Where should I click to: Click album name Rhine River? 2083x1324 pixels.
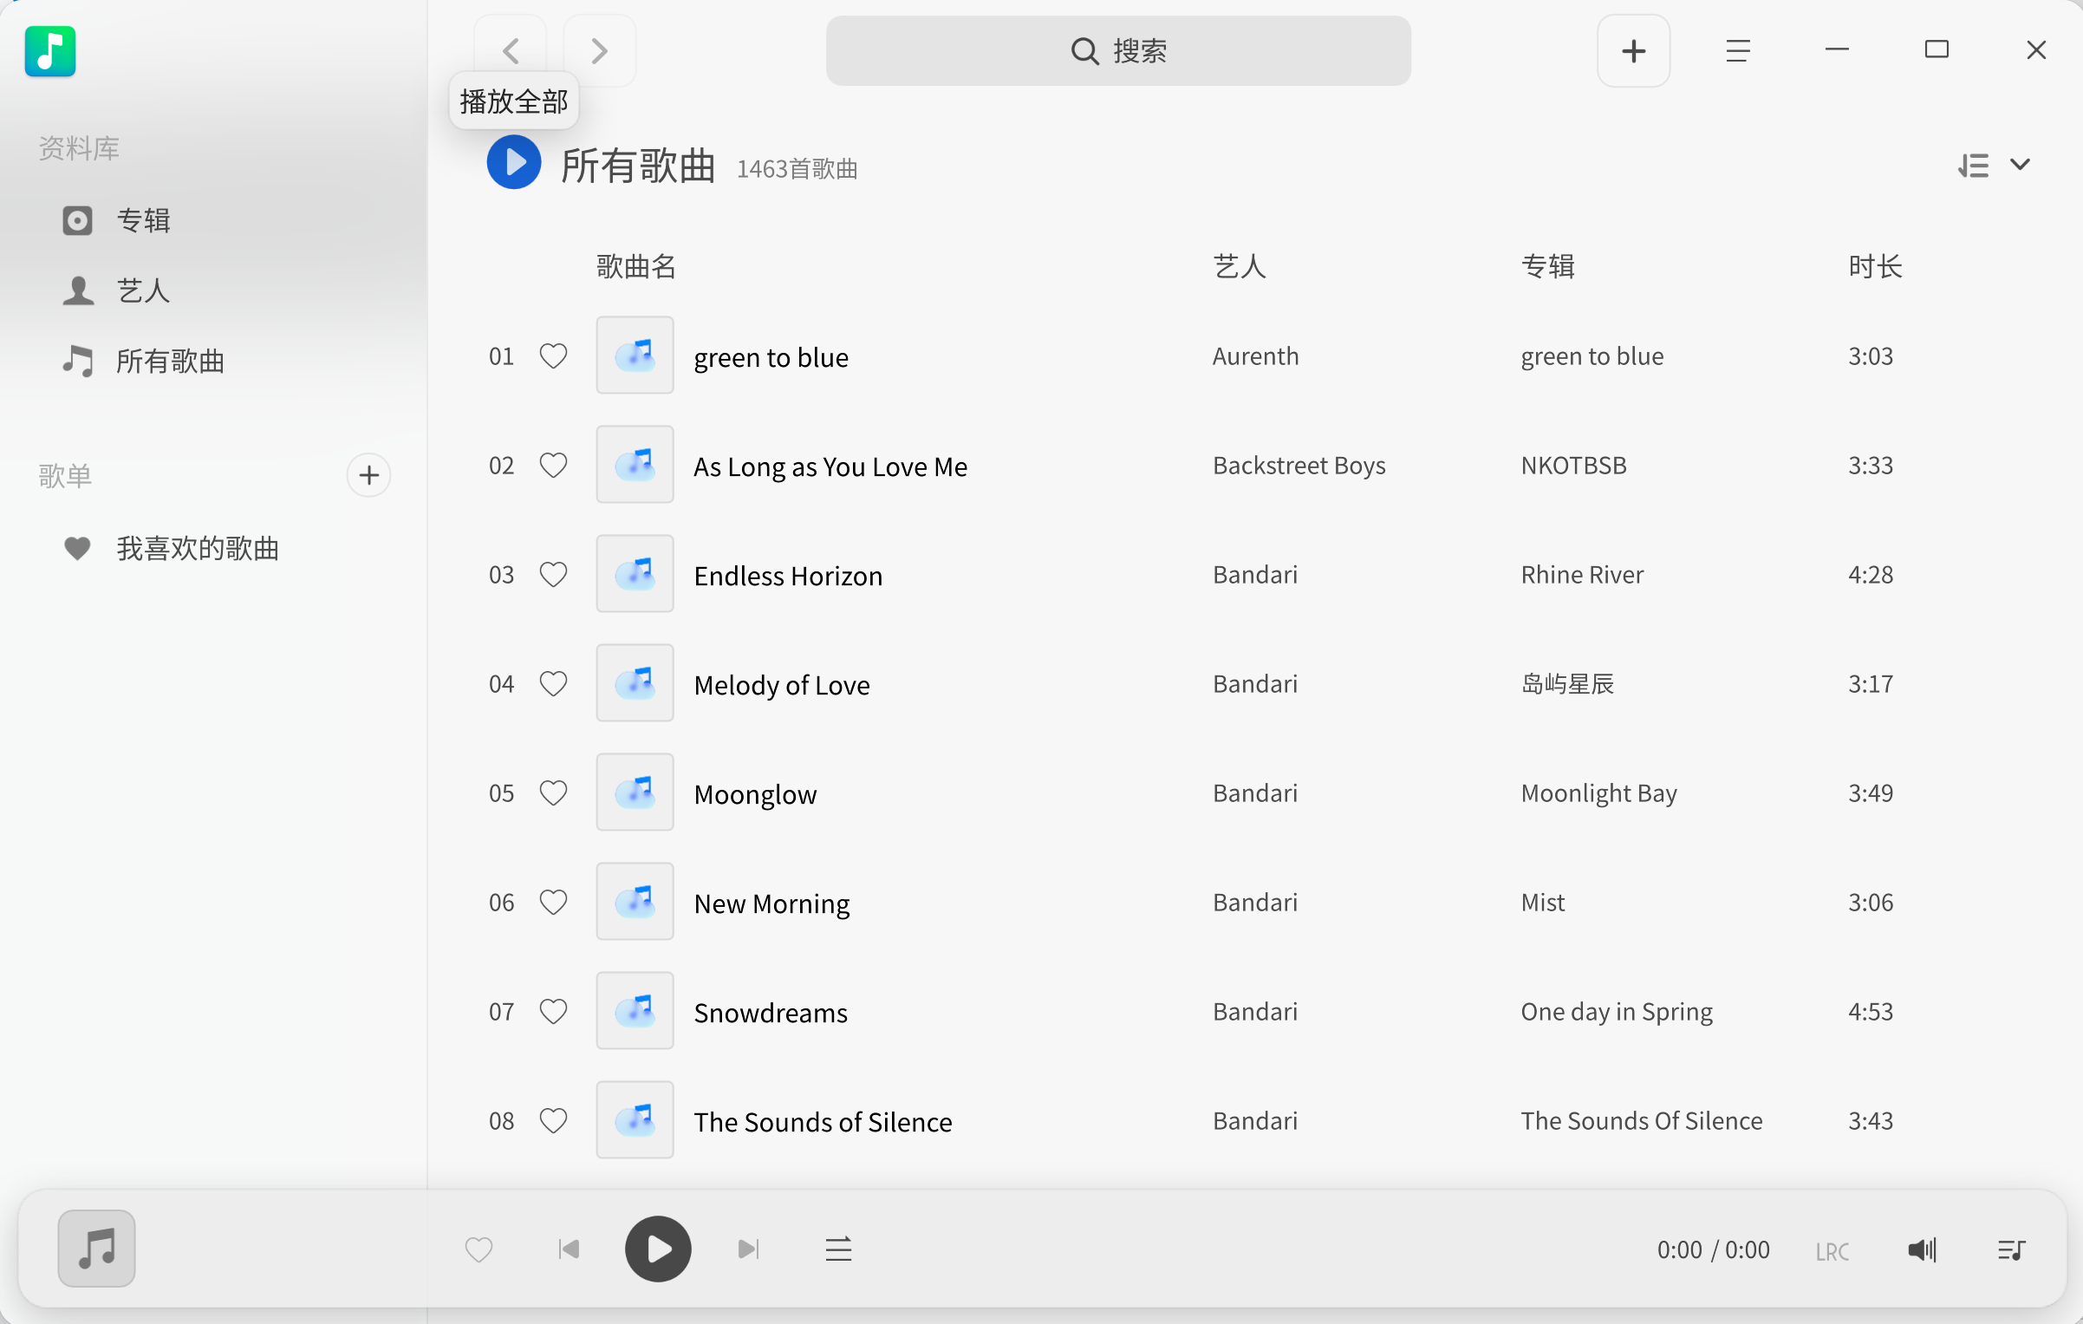[x=1582, y=574]
